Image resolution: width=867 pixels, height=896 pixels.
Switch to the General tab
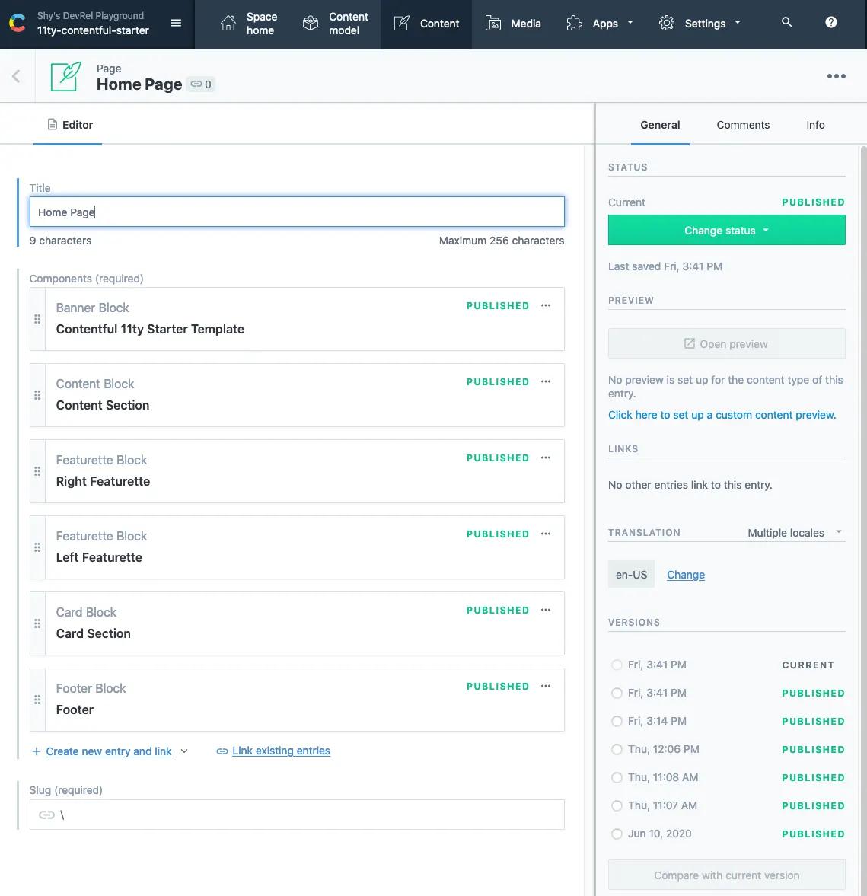tap(660, 125)
